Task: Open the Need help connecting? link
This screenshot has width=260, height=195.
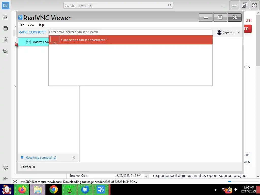Action: click(x=41, y=158)
